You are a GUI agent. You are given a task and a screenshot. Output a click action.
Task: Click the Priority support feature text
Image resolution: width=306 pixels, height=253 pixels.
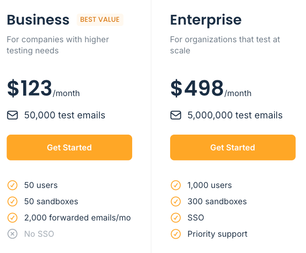pos(217,234)
